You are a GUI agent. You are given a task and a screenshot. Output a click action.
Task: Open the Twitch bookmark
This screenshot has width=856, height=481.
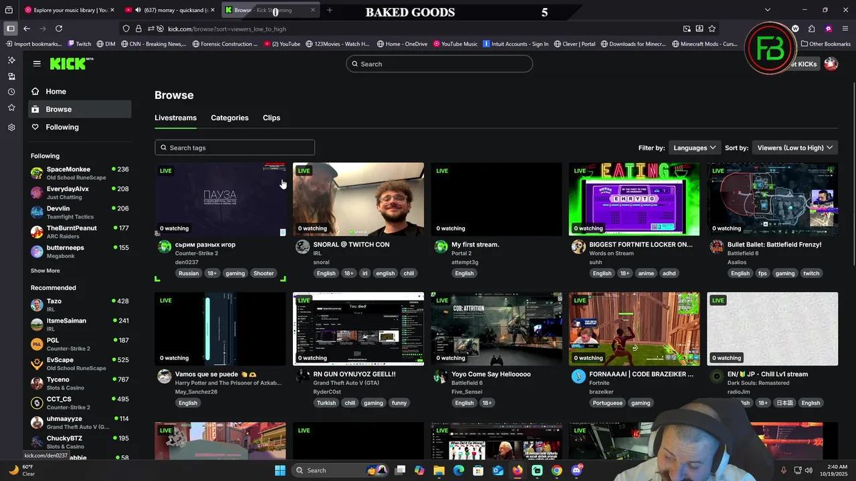(x=80, y=44)
